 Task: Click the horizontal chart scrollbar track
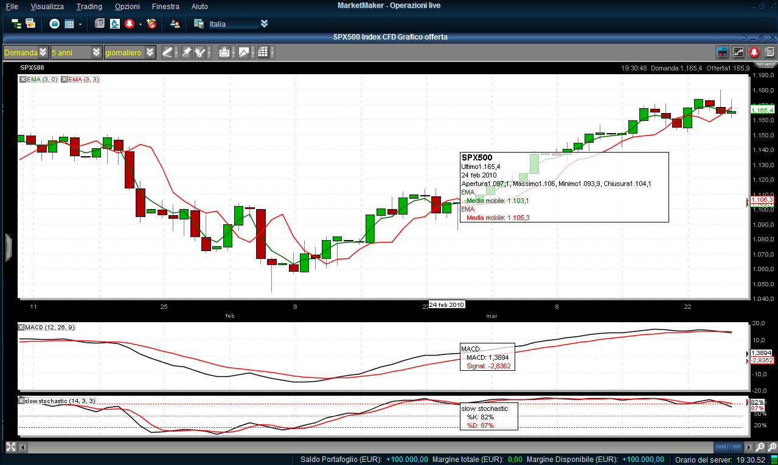coord(365,447)
